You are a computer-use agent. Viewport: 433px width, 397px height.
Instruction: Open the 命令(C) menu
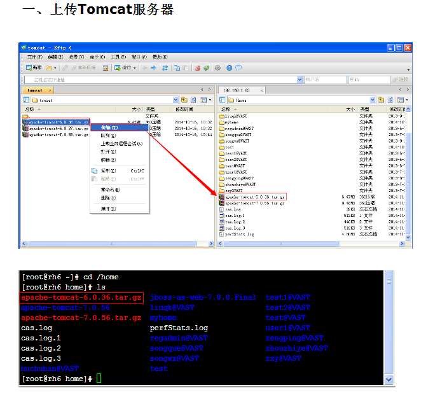[97, 57]
